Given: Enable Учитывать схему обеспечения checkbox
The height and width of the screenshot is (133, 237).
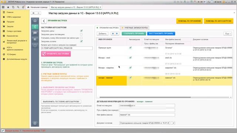Looking at the screenshot, I should pyautogui.click(x=81, y=38).
